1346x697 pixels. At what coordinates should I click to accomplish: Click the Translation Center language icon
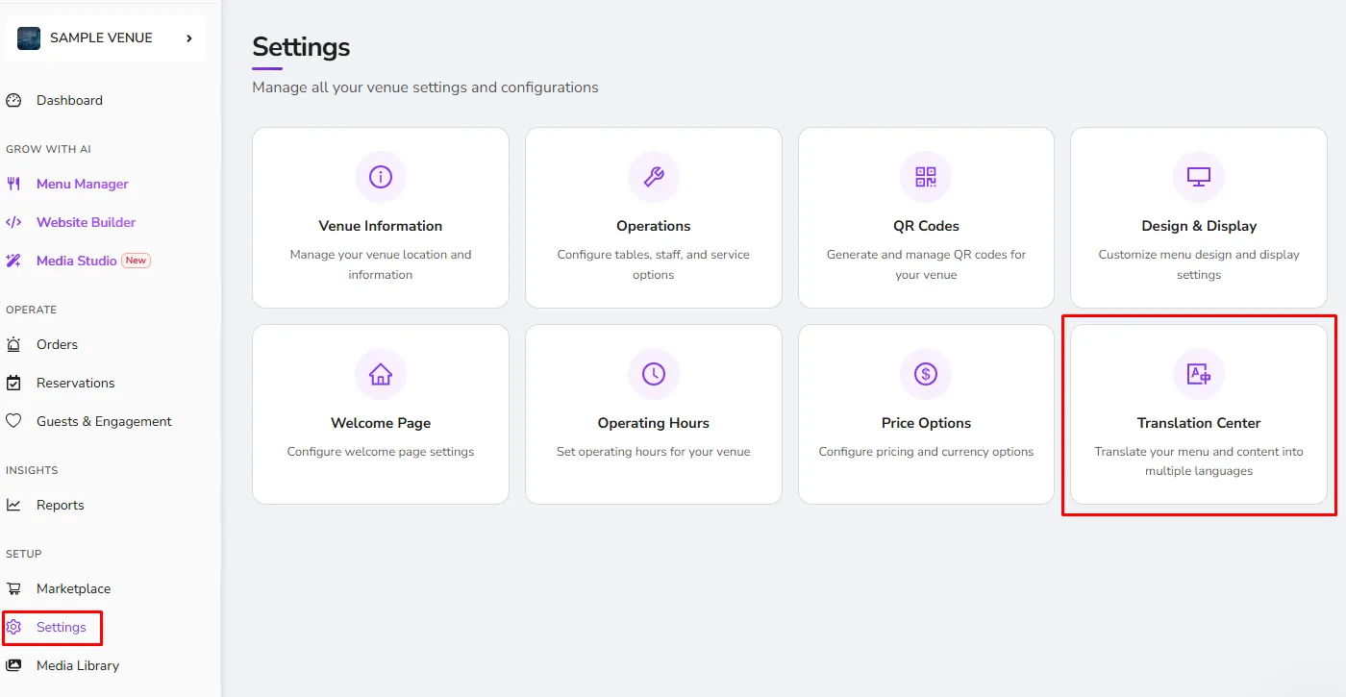[1199, 374]
